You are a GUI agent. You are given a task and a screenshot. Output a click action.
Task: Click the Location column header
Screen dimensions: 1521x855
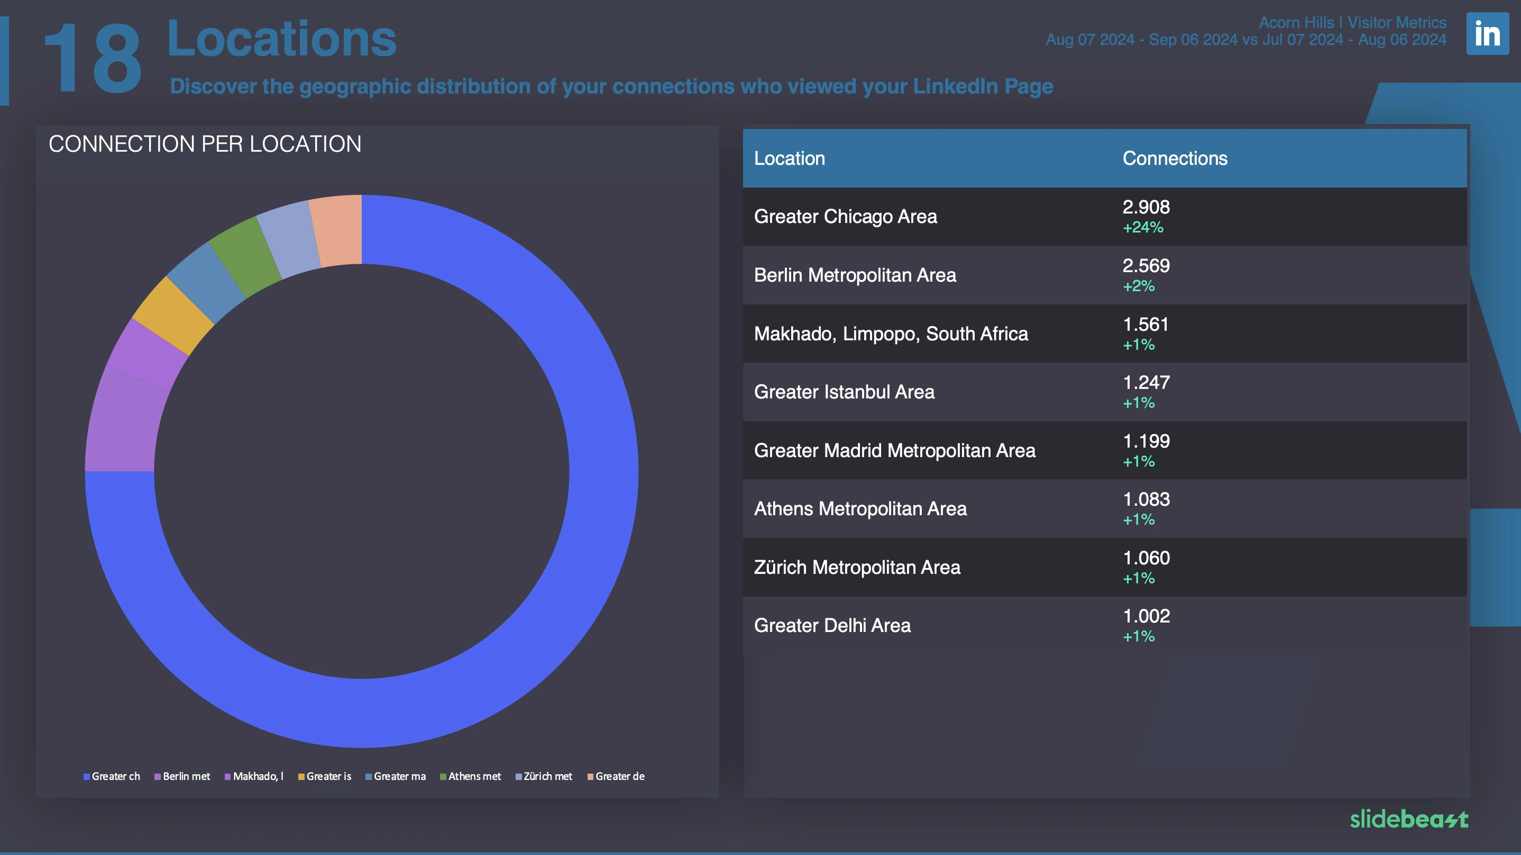790,158
